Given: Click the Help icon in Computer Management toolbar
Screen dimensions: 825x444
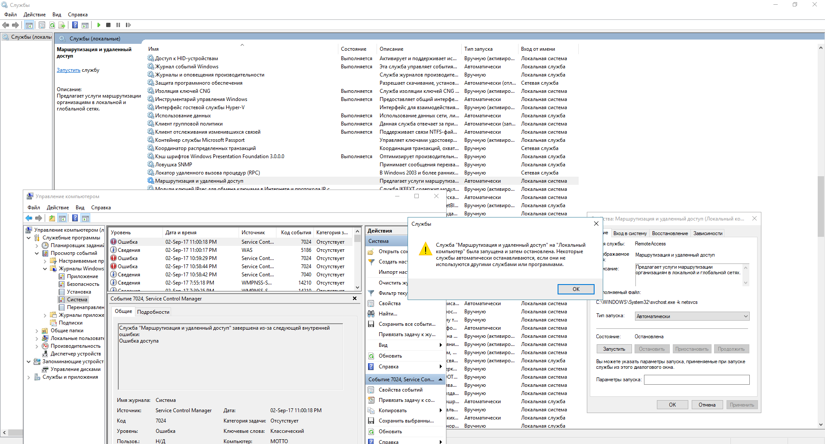Looking at the screenshot, I should tap(75, 218).
